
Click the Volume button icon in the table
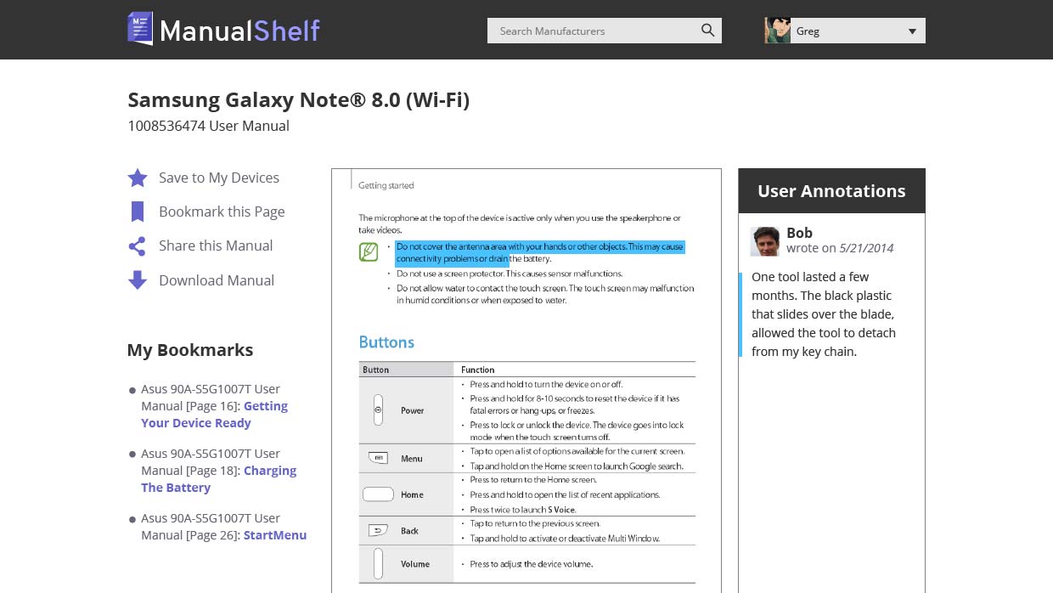(379, 563)
